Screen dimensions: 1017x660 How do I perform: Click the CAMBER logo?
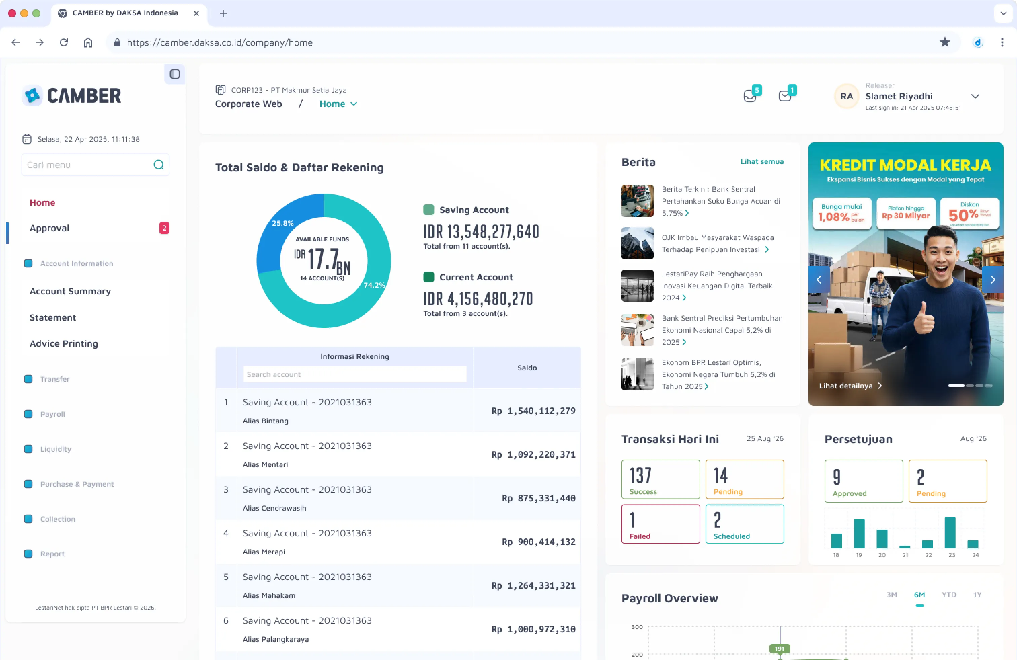click(71, 96)
